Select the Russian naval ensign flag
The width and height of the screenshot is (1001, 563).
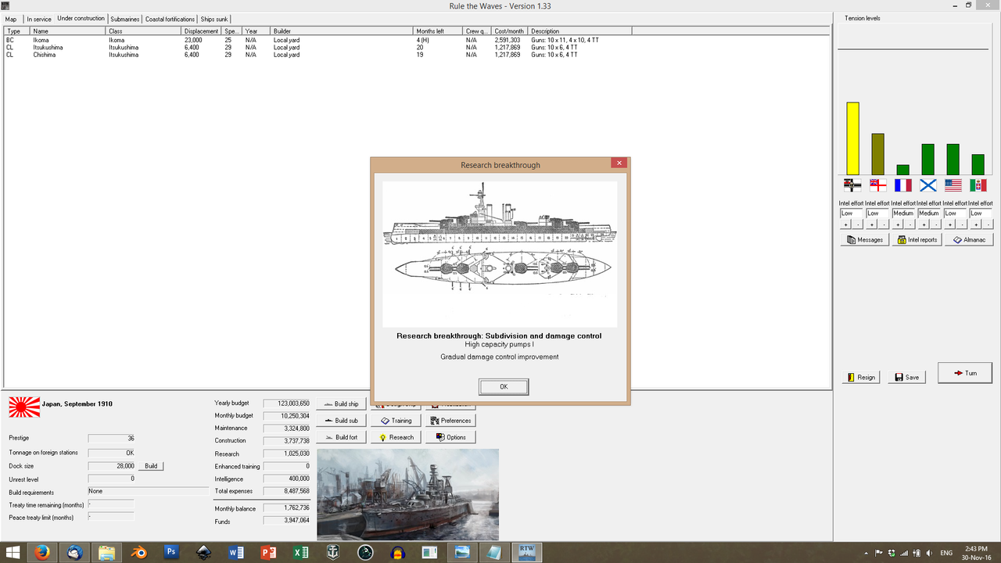click(928, 185)
